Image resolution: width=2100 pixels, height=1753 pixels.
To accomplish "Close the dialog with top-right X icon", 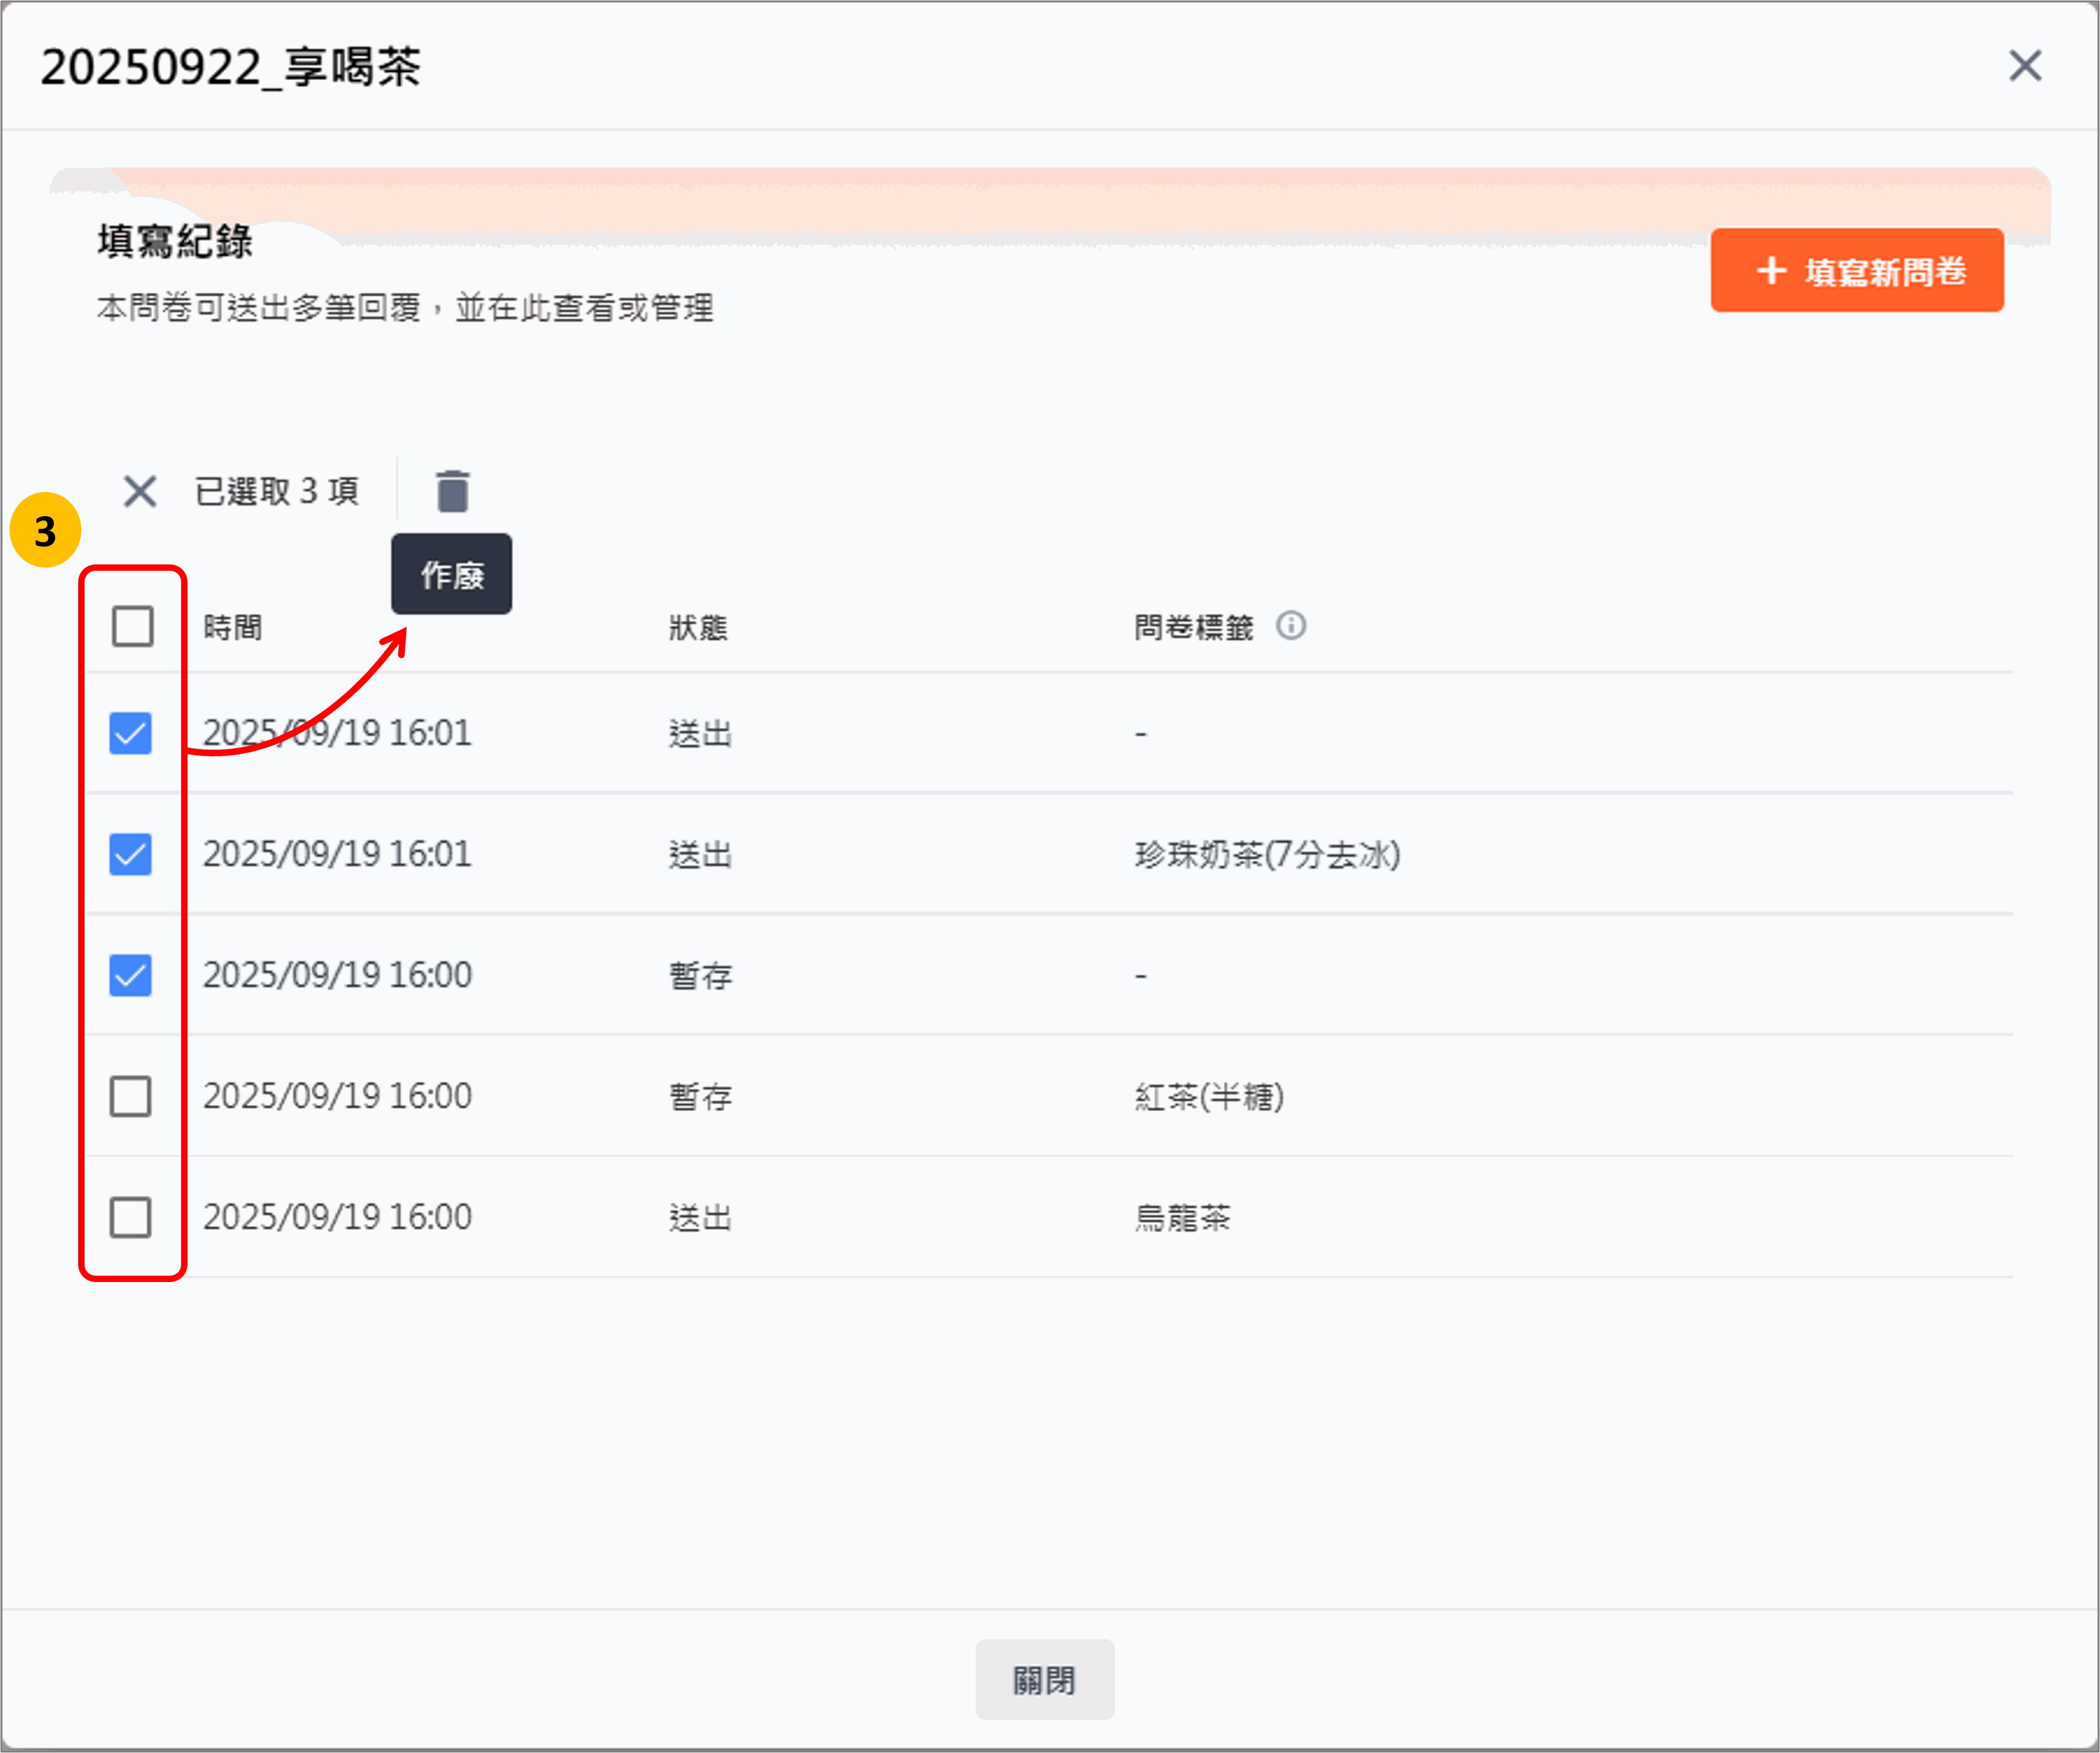I will pyautogui.click(x=2025, y=66).
